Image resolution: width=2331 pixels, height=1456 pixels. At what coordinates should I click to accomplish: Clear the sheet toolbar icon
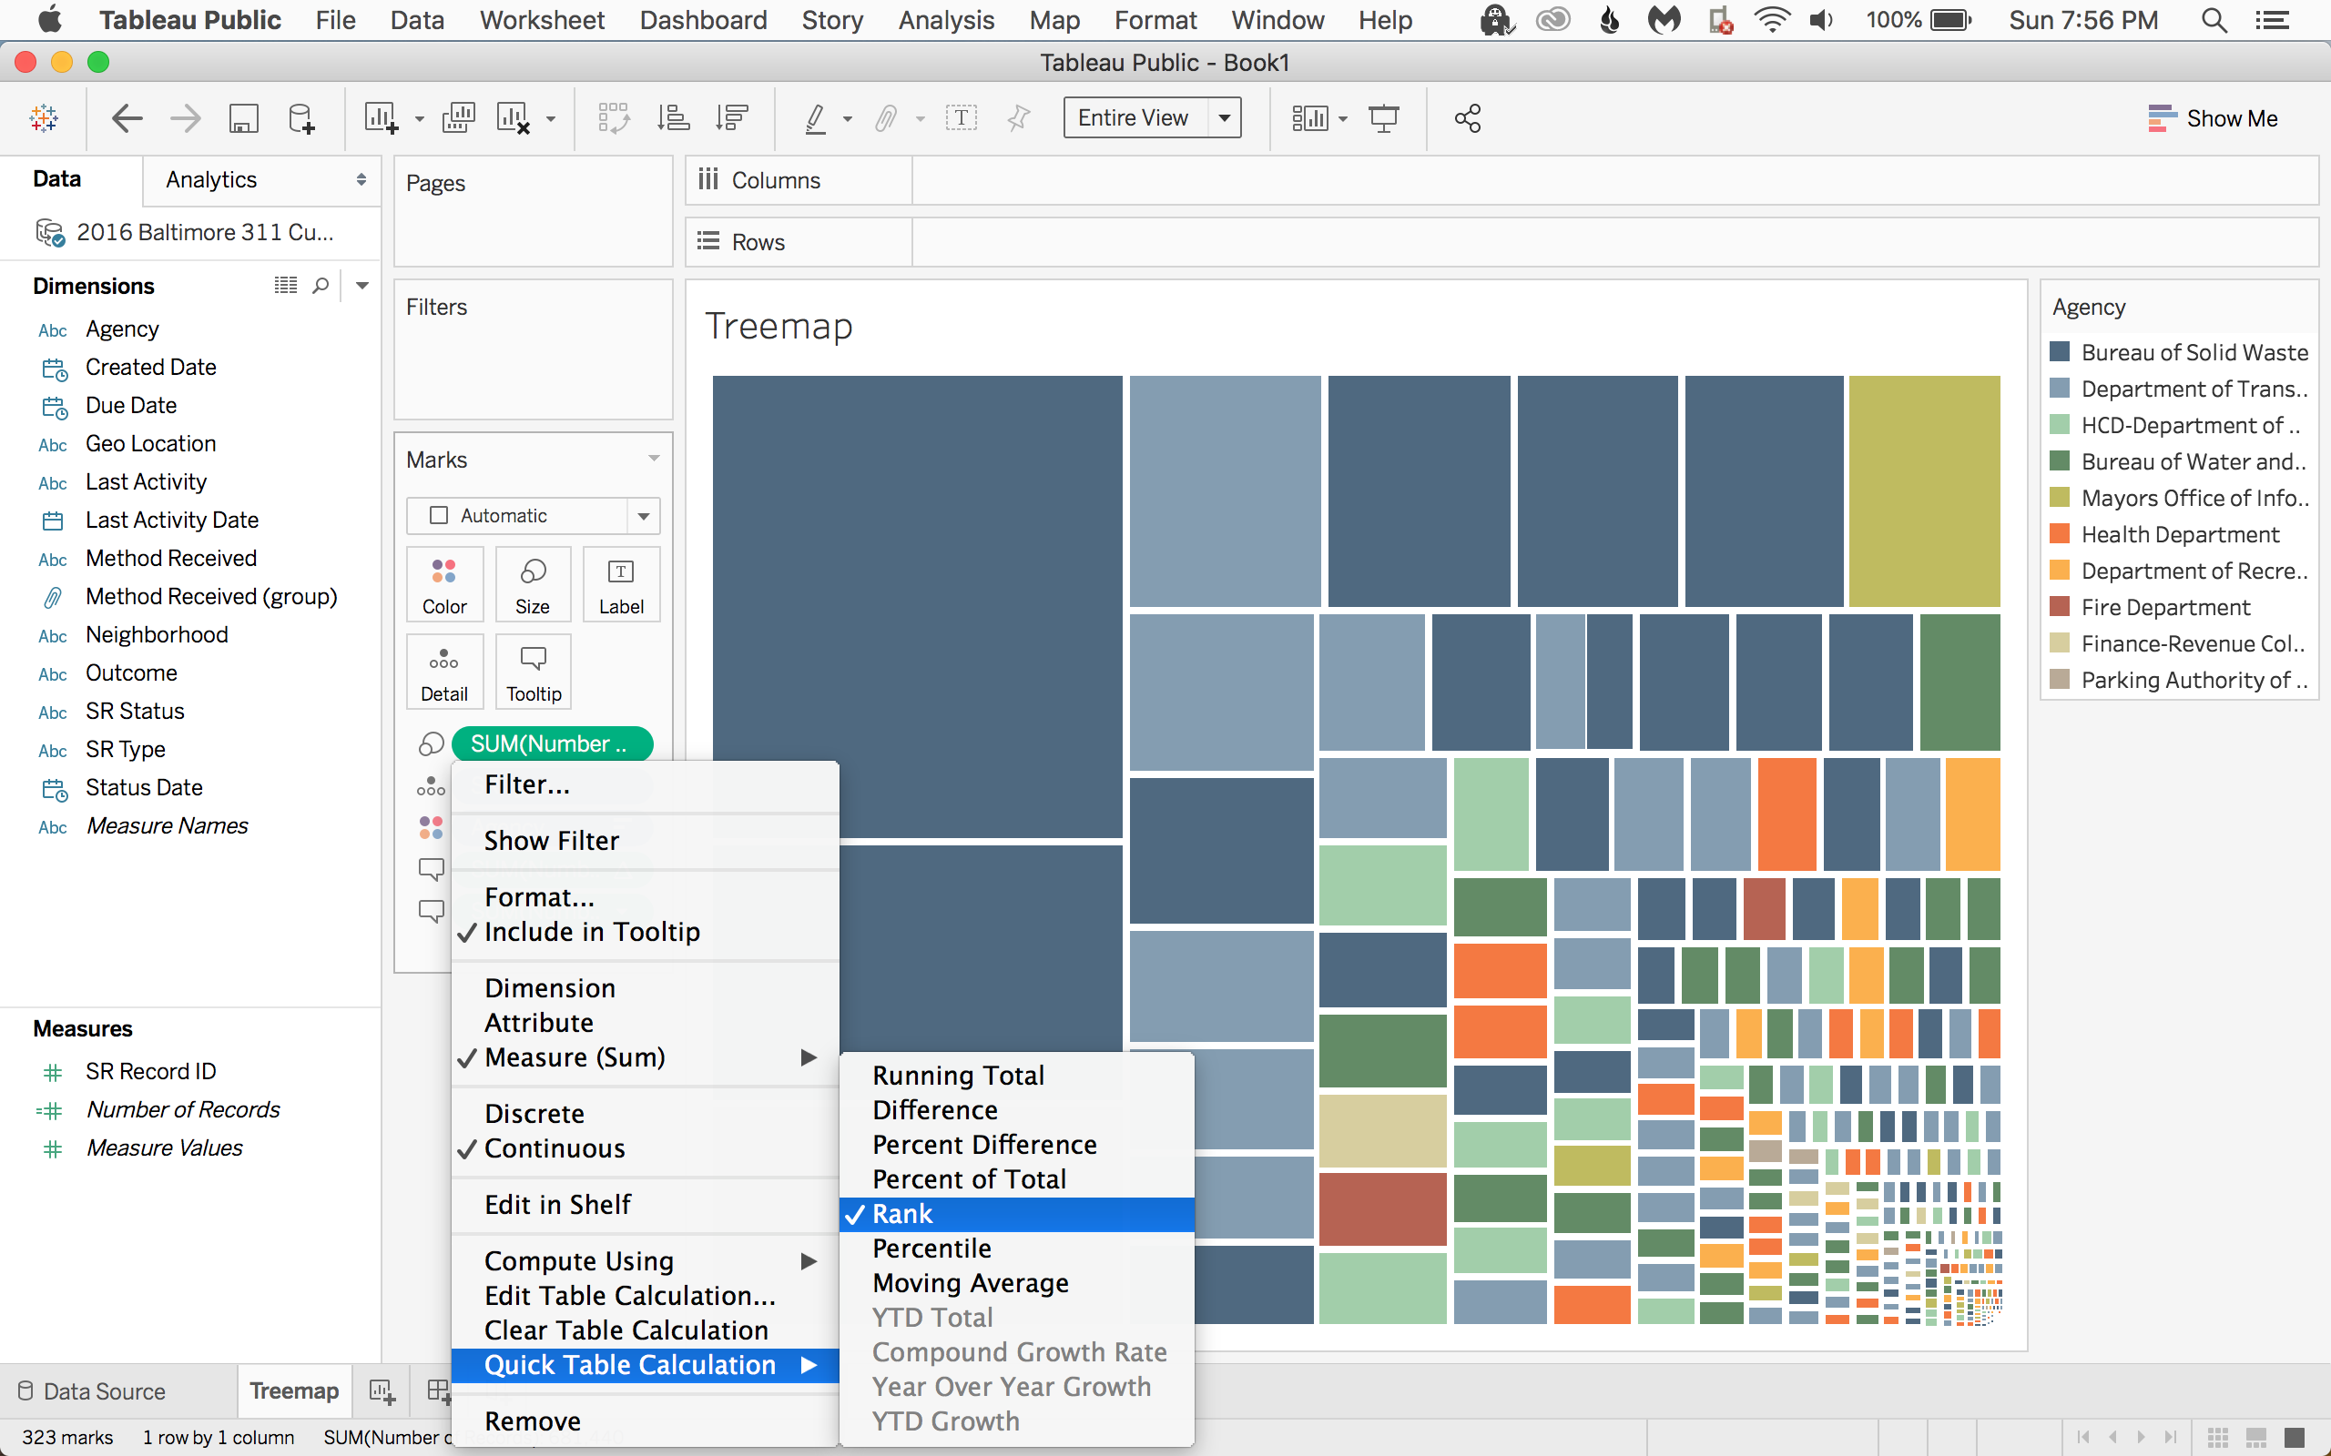click(514, 118)
